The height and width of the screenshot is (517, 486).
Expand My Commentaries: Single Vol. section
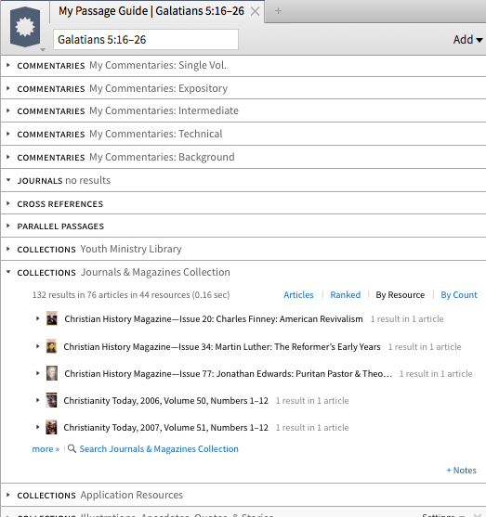tap(8, 65)
